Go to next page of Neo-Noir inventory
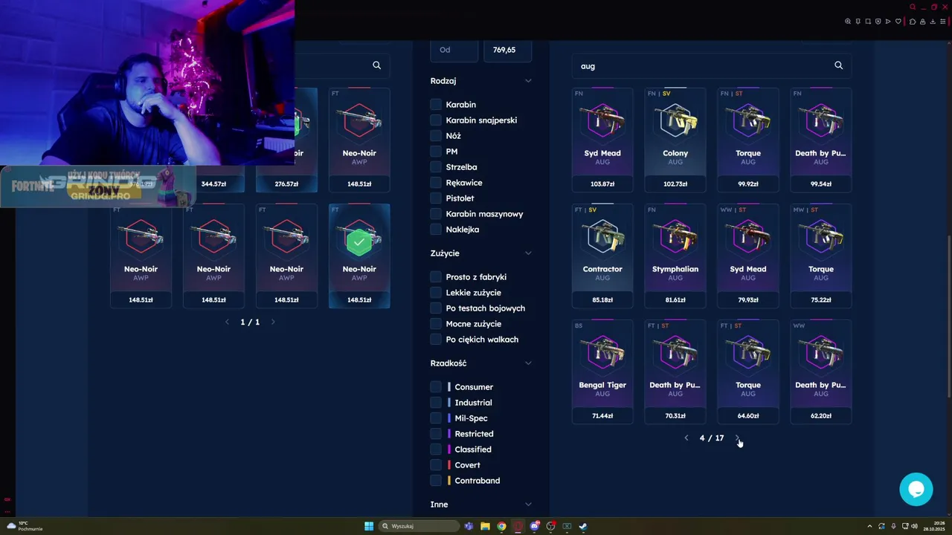 click(273, 322)
